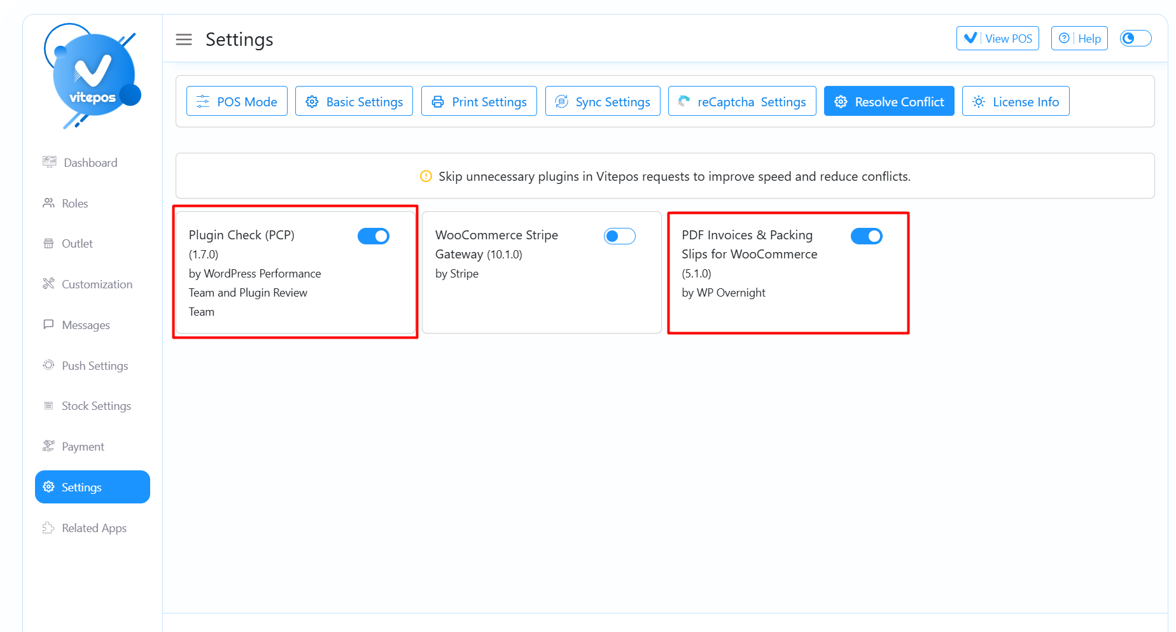Go to Outlet page
Image resolution: width=1176 pixels, height=632 pixels.
tap(92, 243)
